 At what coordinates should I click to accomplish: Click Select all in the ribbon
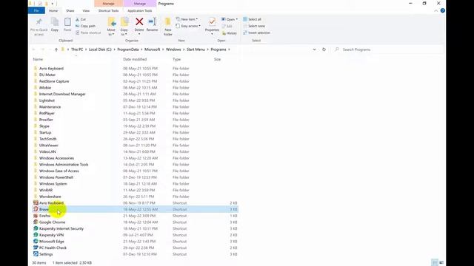click(252, 19)
